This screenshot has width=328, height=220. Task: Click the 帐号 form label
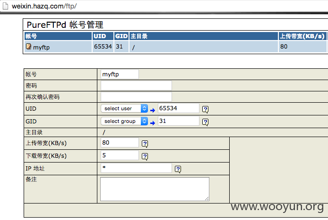pyautogui.click(x=31, y=74)
